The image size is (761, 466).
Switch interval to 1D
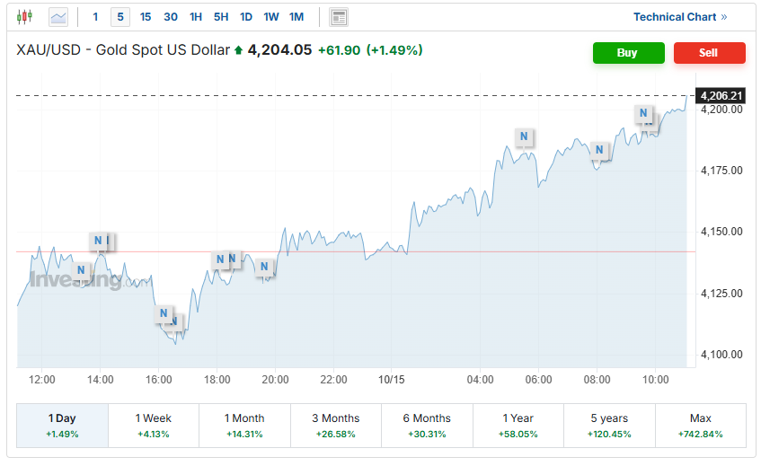[x=246, y=16]
